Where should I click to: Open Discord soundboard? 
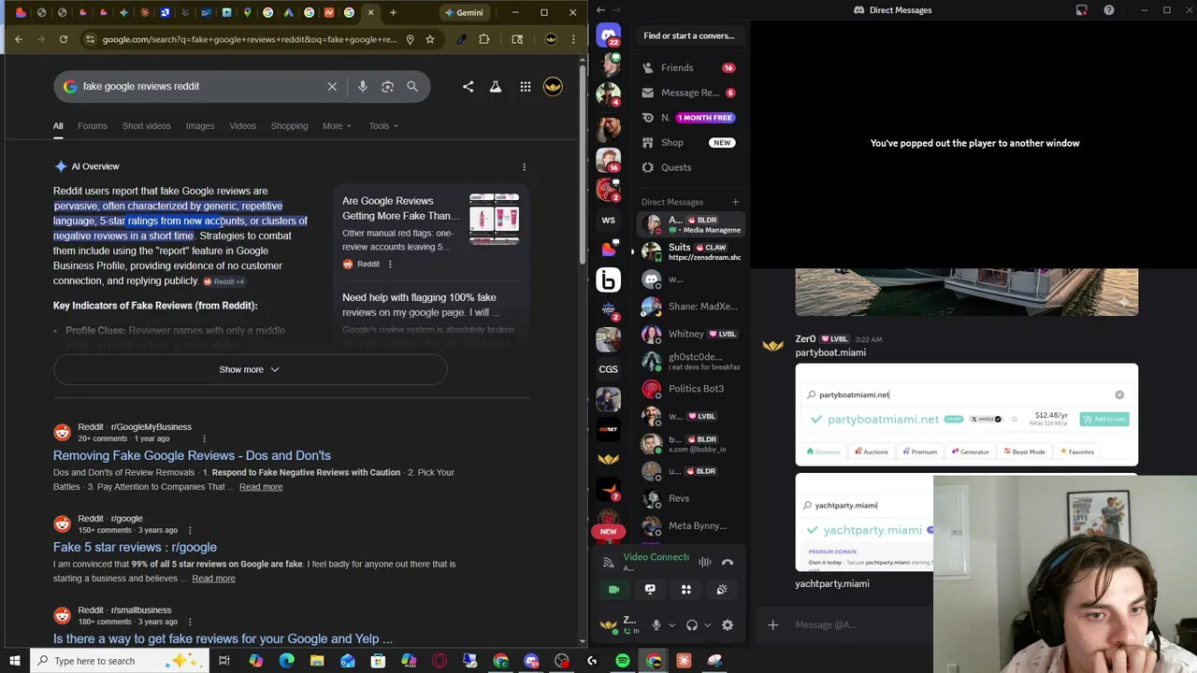coord(722,590)
